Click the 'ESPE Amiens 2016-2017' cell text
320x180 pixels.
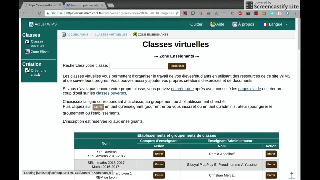click(105, 156)
